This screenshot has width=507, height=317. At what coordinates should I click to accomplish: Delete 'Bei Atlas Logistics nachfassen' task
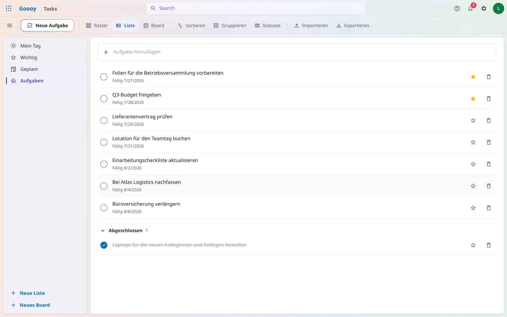pyautogui.click(x=489, y=186)
